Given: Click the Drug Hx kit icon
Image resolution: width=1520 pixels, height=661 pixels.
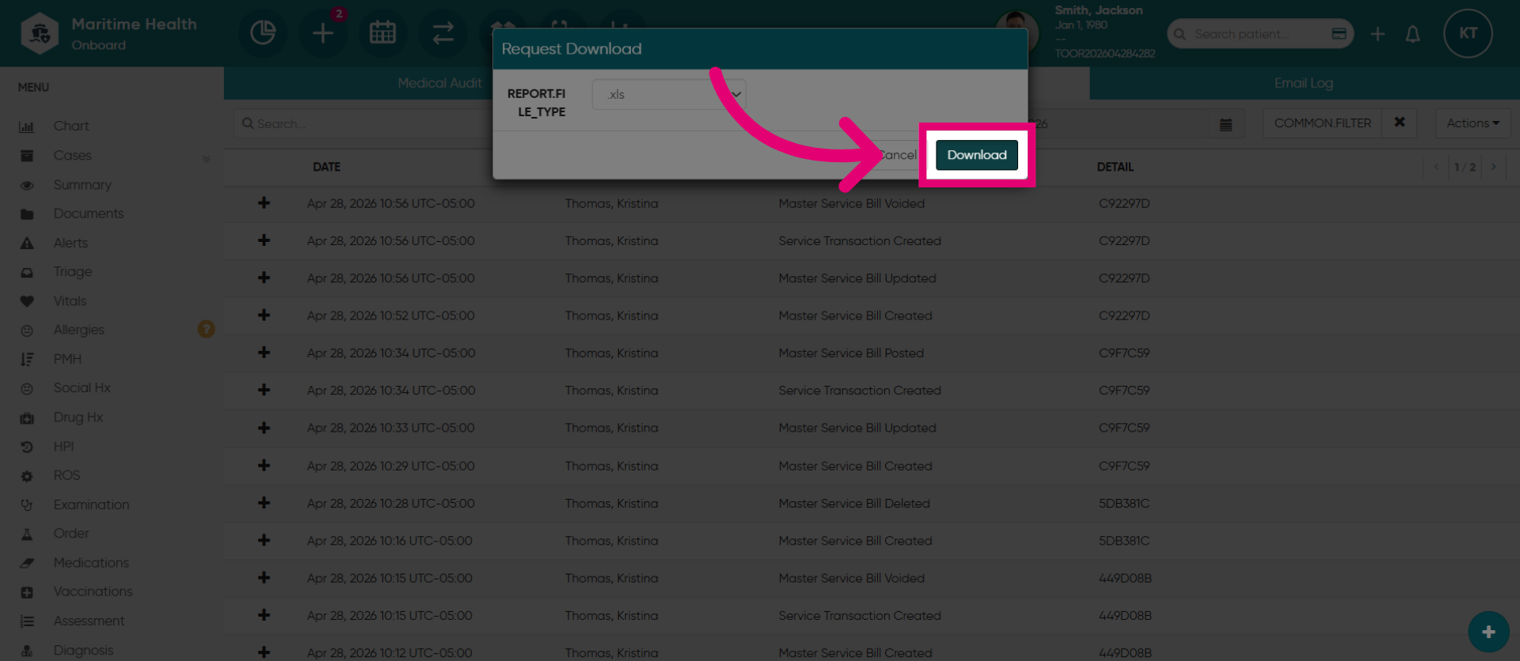Looking at the screenshot, I should tap(27, 417).
